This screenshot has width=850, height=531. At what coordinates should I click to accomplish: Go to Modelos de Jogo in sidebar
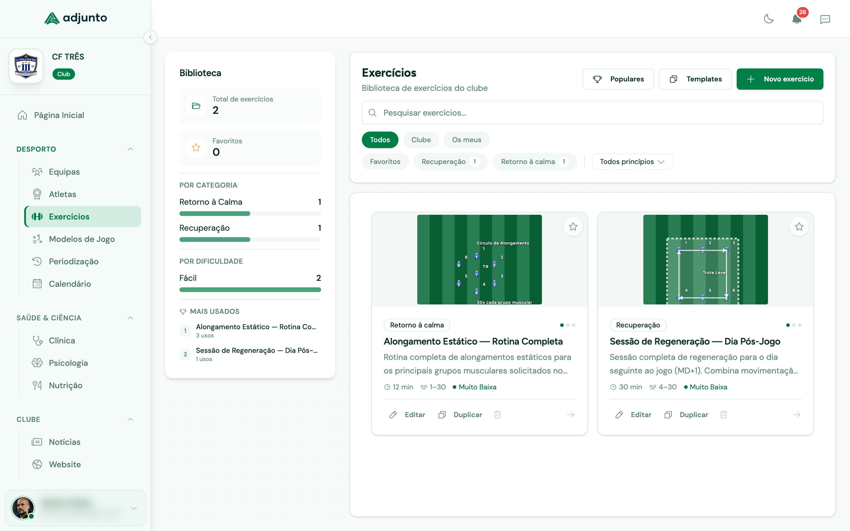pyautogui.click(x=81, y=239)
